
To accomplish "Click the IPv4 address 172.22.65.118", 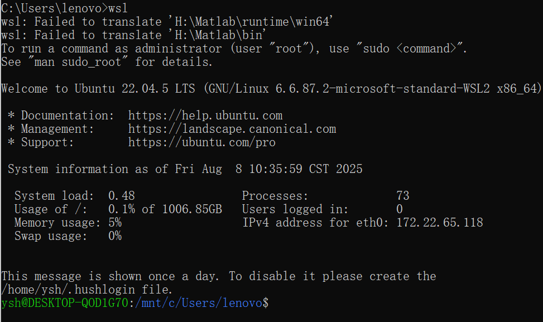I will click(x=439, y=223).
